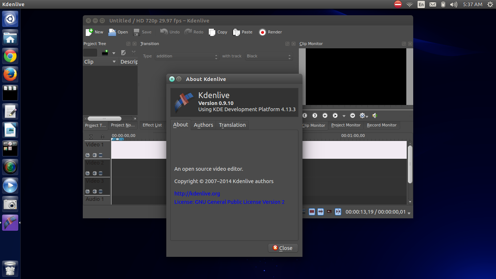Toggle lock on Video 1 track

pyautogui.click(x=88, y=155)
